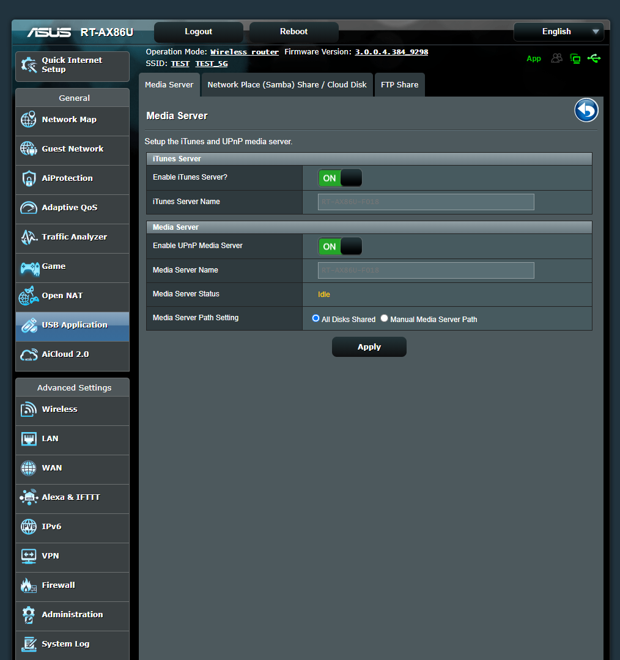Open the English language dropdown
620x660 pixels.
(558, 32)
